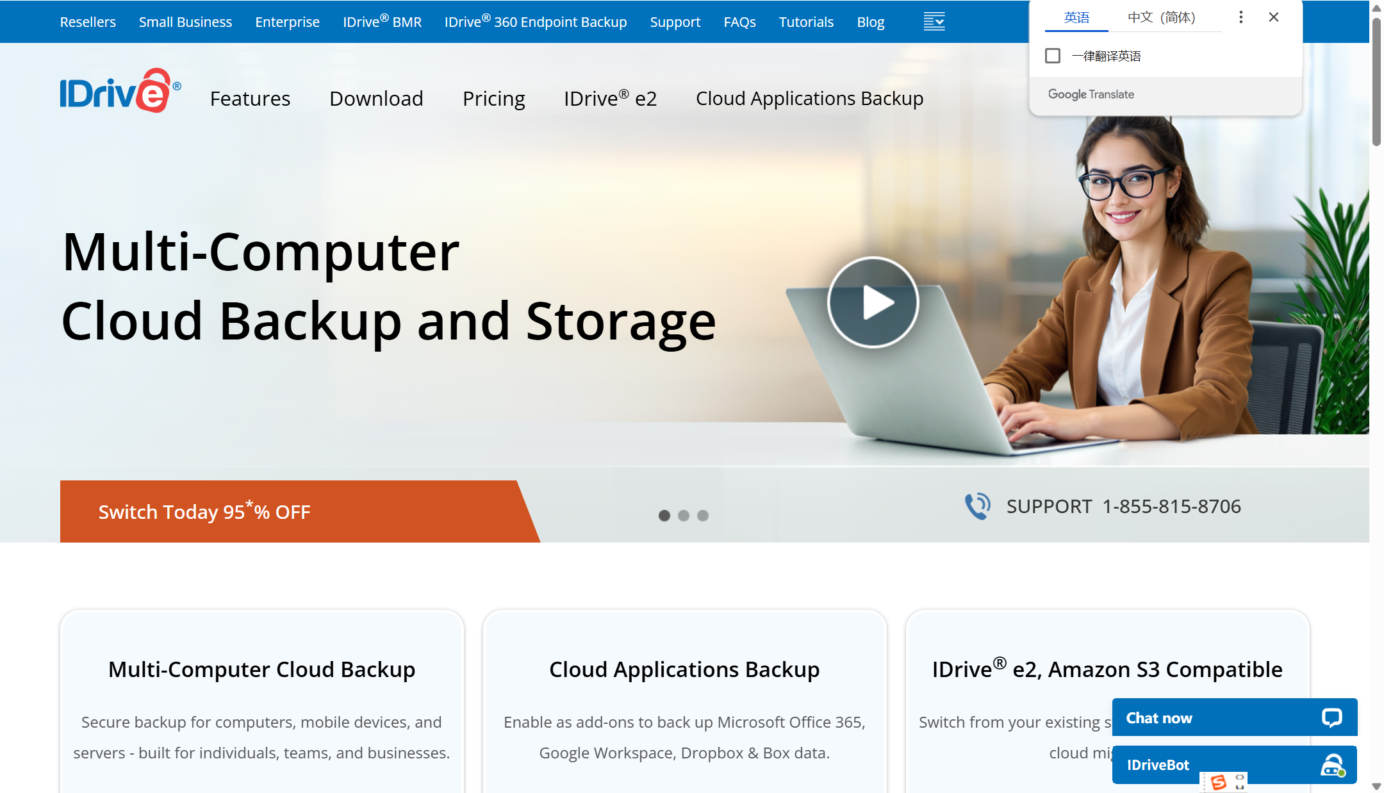Click the Sogou input method icon

tap(1218, 782)
